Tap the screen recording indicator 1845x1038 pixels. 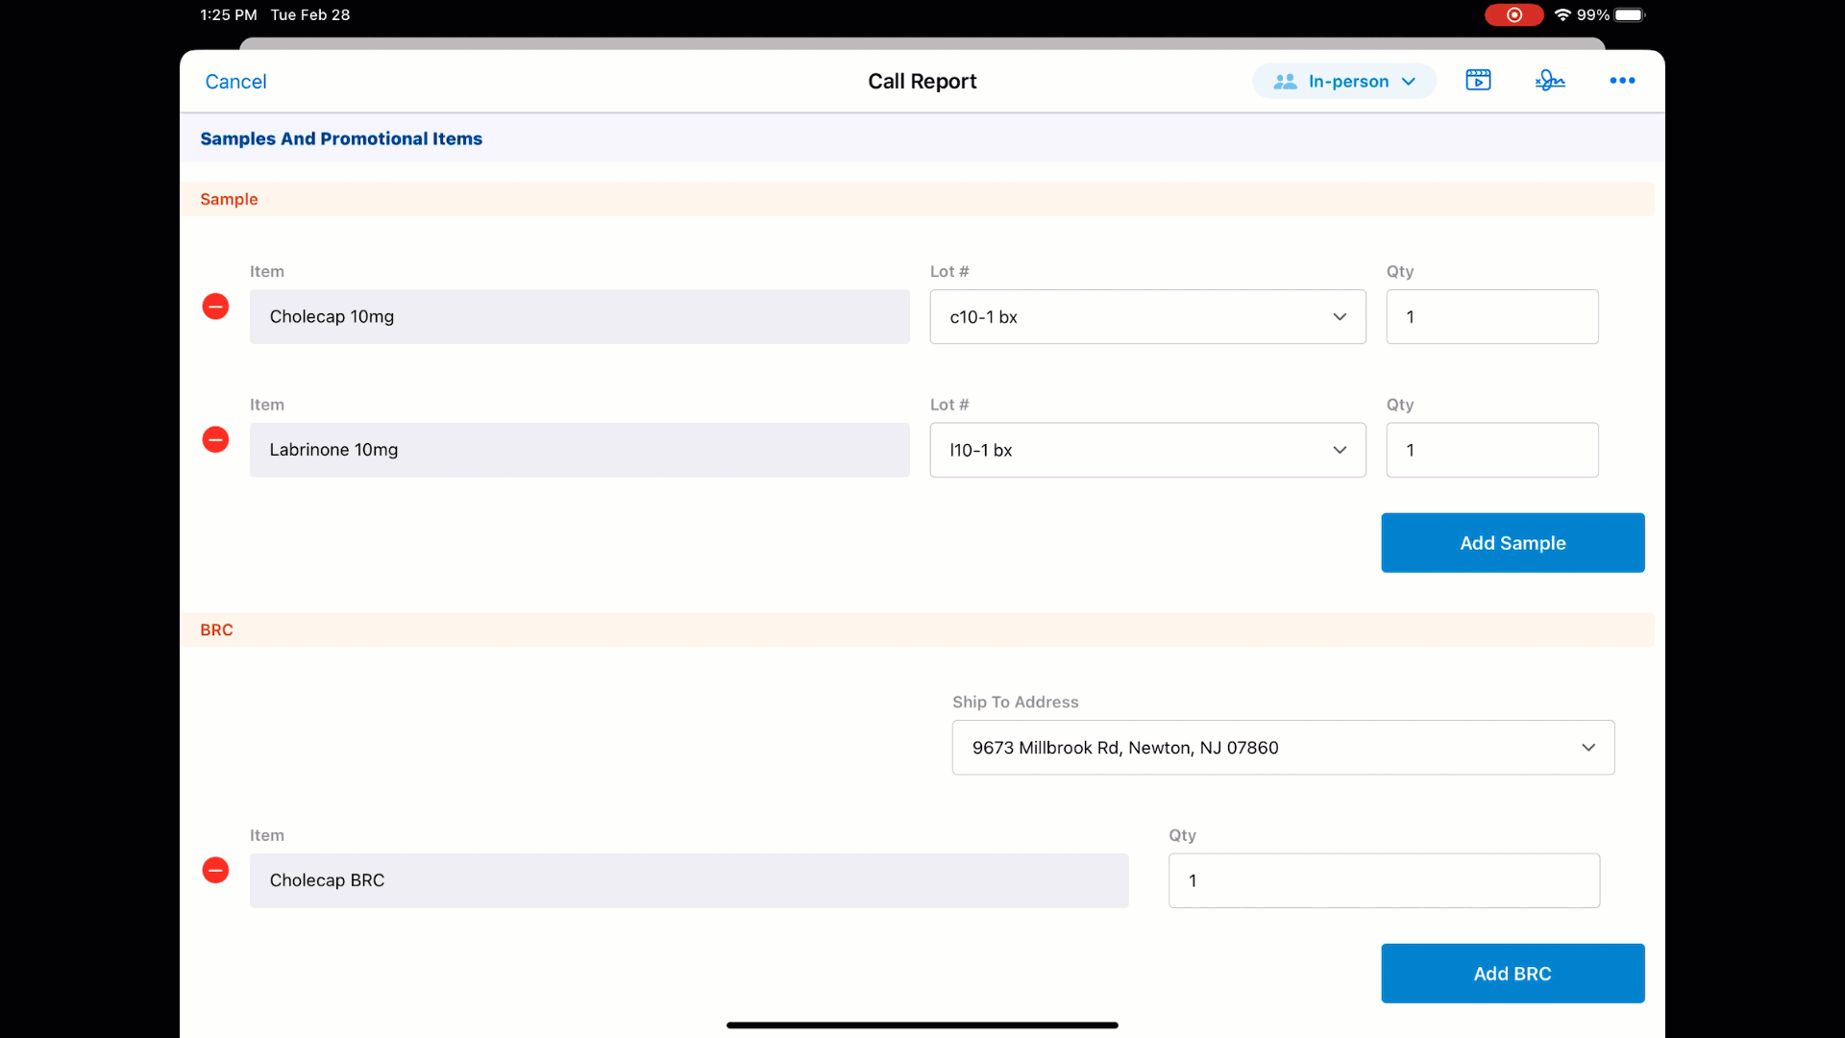(x=1513, y=14)
